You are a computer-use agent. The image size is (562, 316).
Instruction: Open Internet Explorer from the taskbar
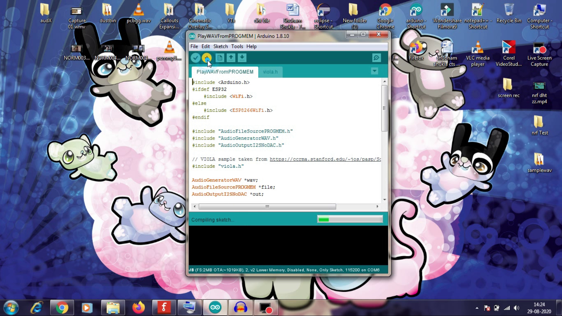click(37, 308)
